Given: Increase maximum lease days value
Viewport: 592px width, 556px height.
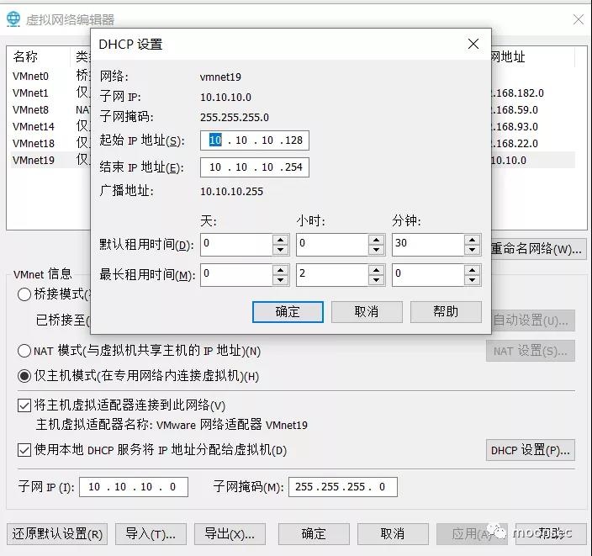Looking at the screenshot, I should pyautogui.click(x=281, y=270).
